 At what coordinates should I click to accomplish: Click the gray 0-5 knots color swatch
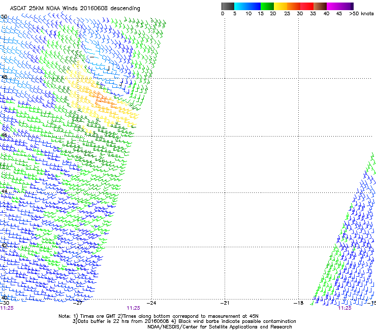pyautogui.click(x=228, y=6)
